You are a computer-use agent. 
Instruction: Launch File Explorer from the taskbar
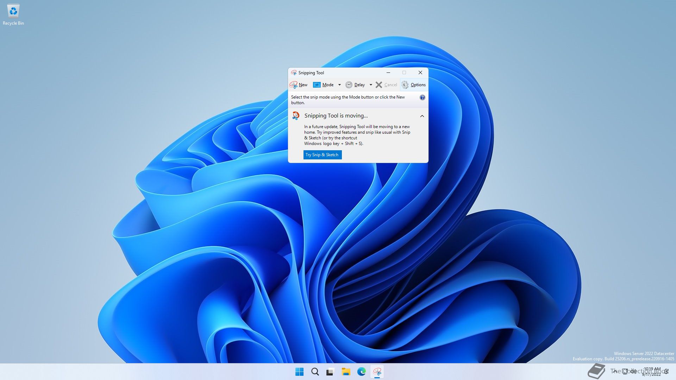click(x=346, y=372)
